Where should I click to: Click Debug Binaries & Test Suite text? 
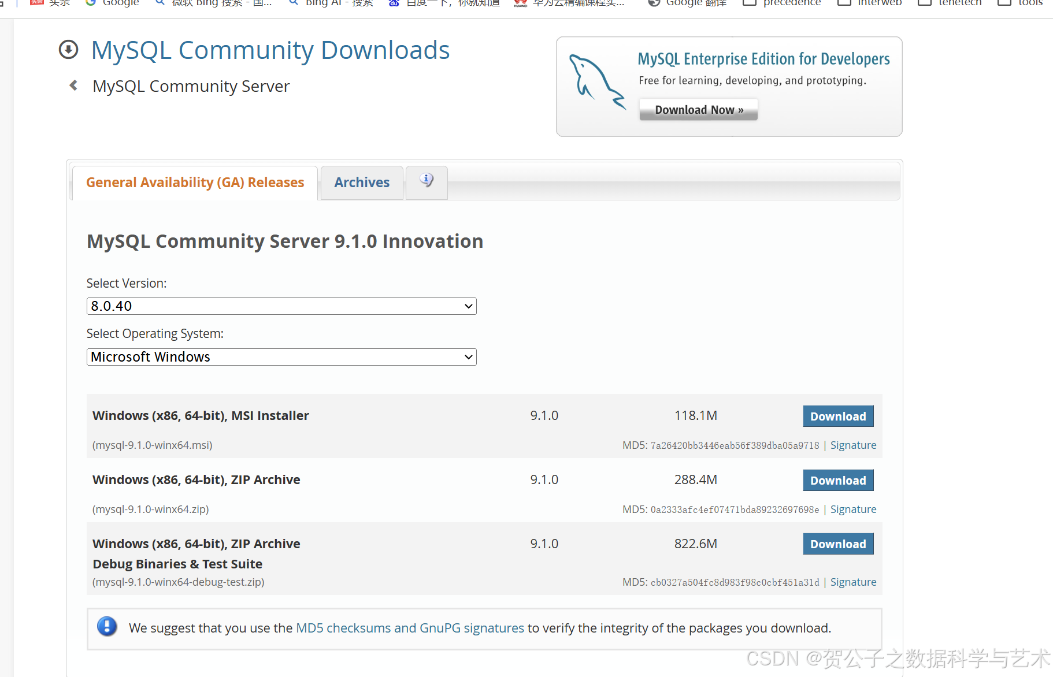177,564
